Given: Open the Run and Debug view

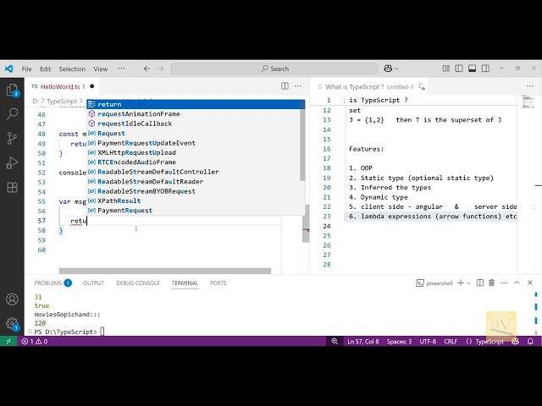Looking at the screenshot, I should click(12, 162).
